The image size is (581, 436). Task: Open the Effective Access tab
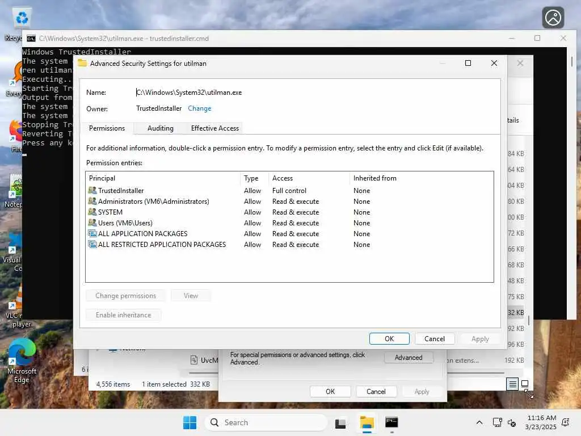pos(214,128)
